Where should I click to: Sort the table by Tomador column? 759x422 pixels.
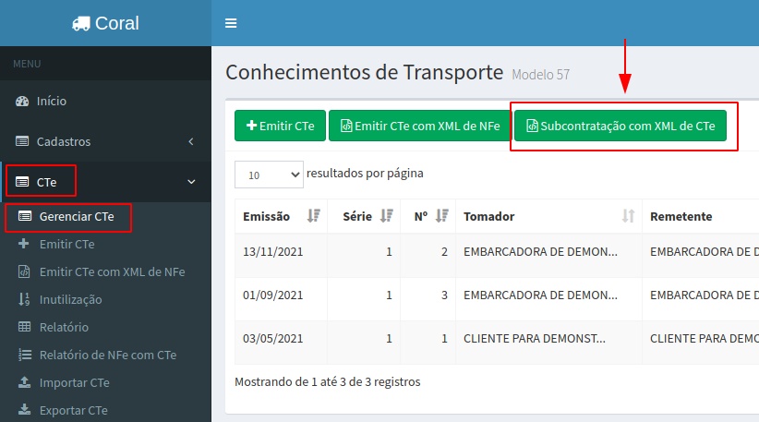(x=545, y=216)
